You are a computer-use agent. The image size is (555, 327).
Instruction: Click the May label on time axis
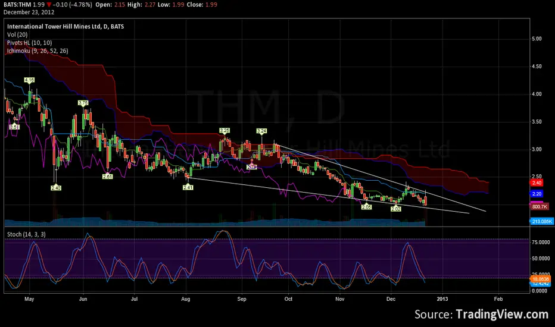[29, 299]
